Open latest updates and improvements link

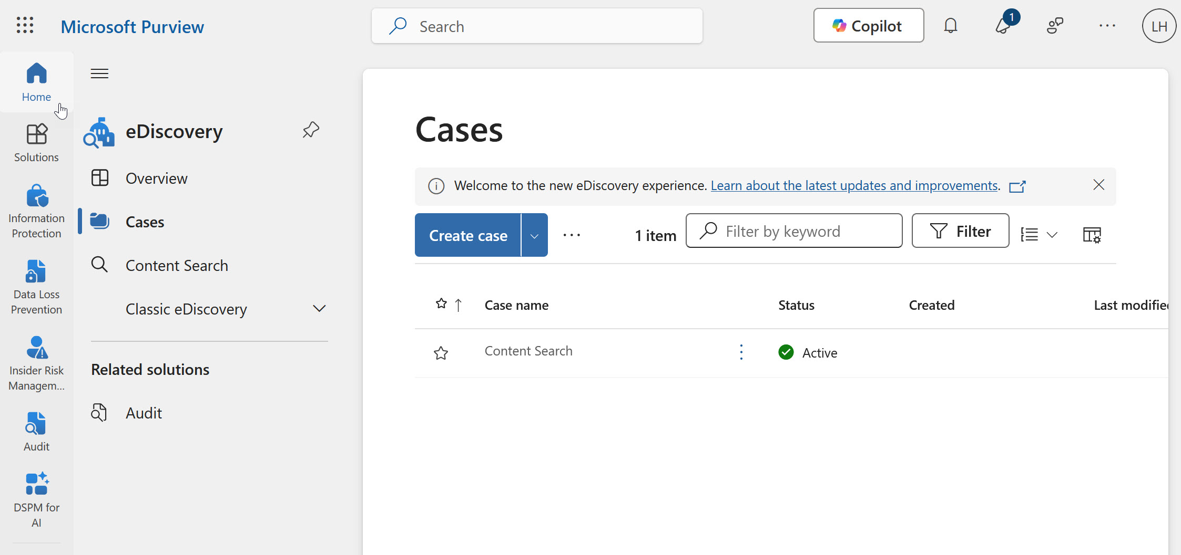tap(854, 185)
